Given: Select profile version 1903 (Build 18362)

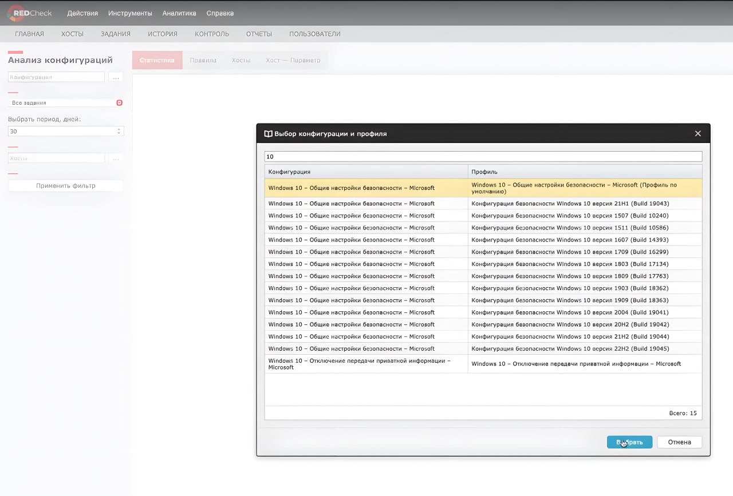Looking at the screenshot, I should [x=483, y=288].
